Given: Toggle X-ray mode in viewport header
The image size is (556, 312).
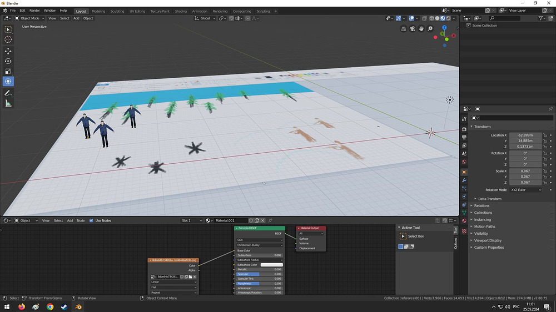Looking at the screenshot, I should pos(425,18).
